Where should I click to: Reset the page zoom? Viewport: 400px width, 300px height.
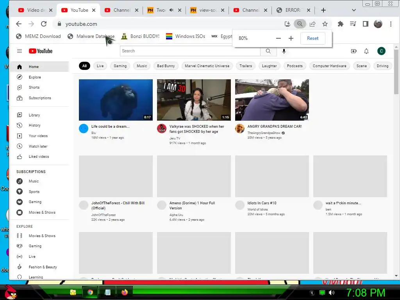[x=313, y=38]
